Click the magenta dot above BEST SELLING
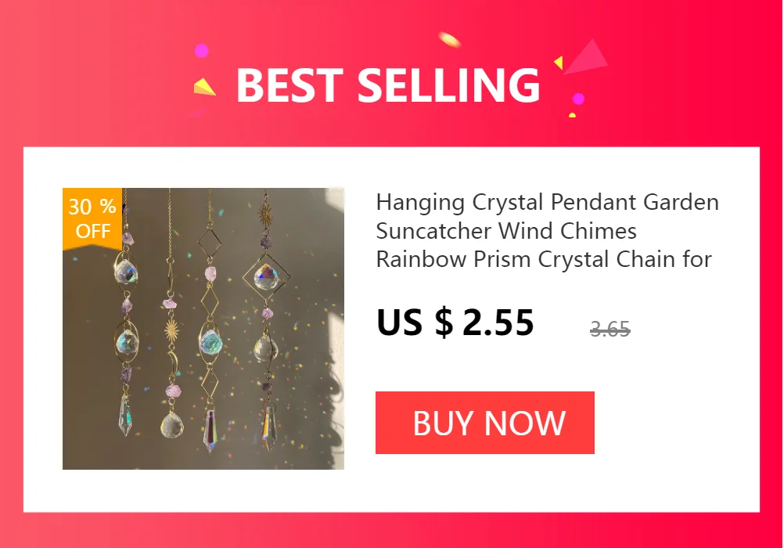The width and height of the screenshot is (784, 548). 202,51
